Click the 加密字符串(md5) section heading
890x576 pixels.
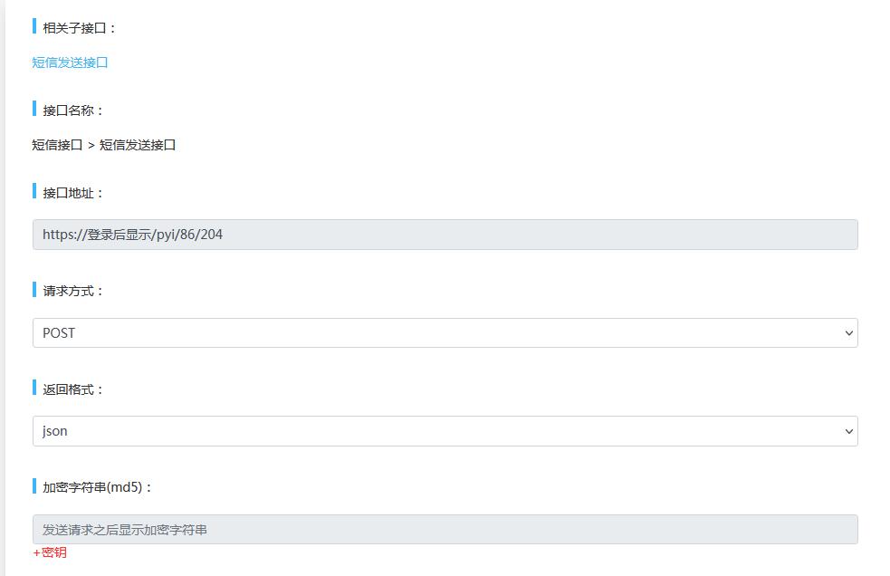(x=98, y=487)
